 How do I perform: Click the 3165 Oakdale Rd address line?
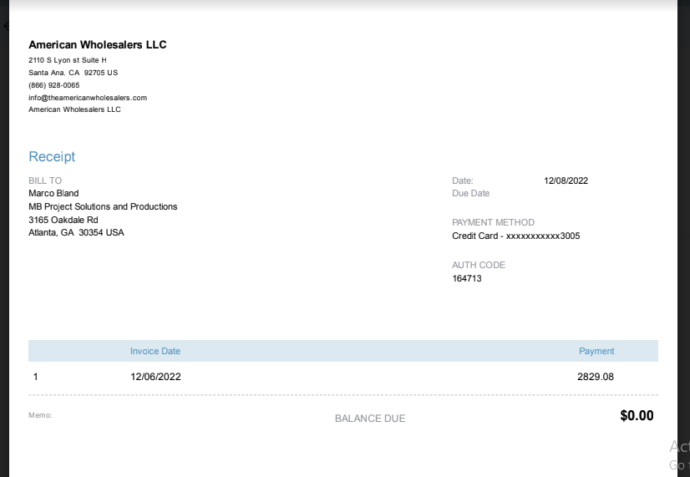pyautogui.click(x=63, y=220)
